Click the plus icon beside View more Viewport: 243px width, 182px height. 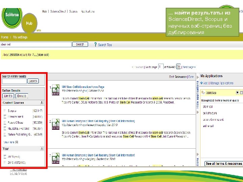click(x=17, y=142)
